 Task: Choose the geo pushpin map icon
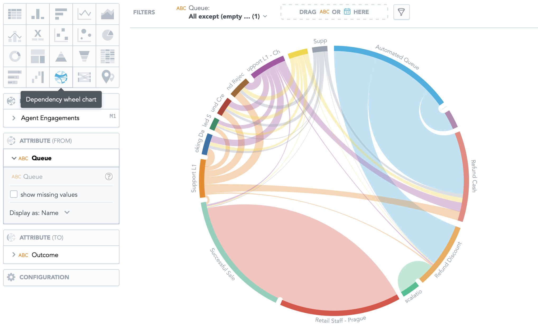tap(108, 77)
